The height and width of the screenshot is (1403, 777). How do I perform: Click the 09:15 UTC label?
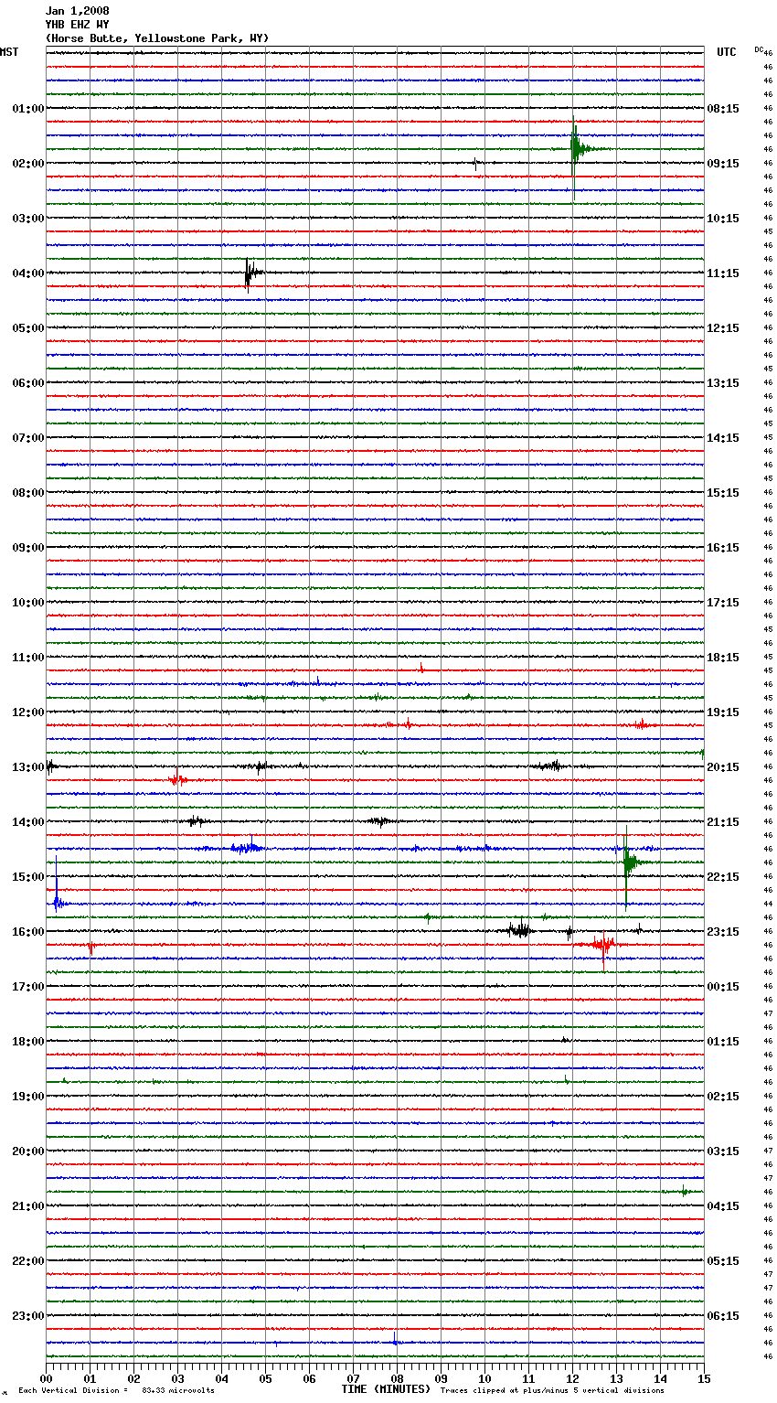723,164
